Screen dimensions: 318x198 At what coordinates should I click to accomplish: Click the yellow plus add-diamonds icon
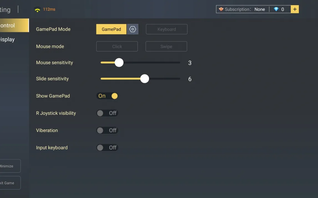[x=294, y=9]
